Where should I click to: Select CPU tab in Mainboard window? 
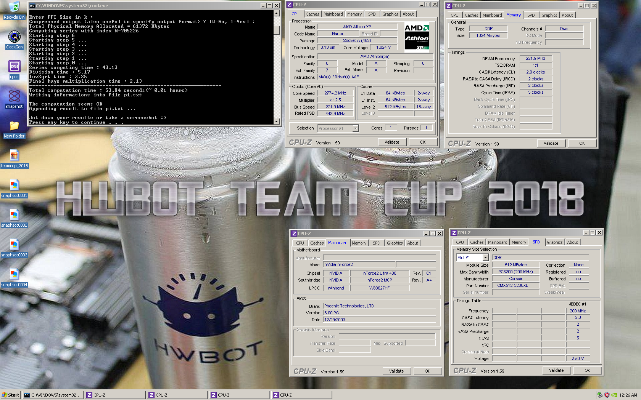[300, 243]
